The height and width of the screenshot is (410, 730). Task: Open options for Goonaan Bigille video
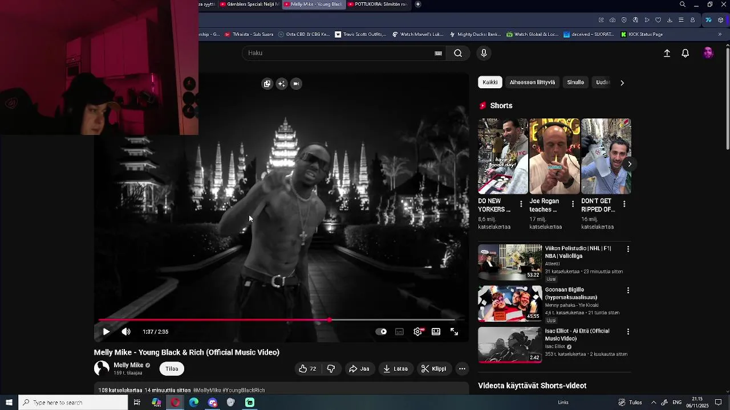(628, 290)
